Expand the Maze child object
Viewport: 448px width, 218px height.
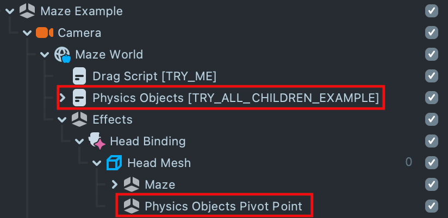point(115,184)
